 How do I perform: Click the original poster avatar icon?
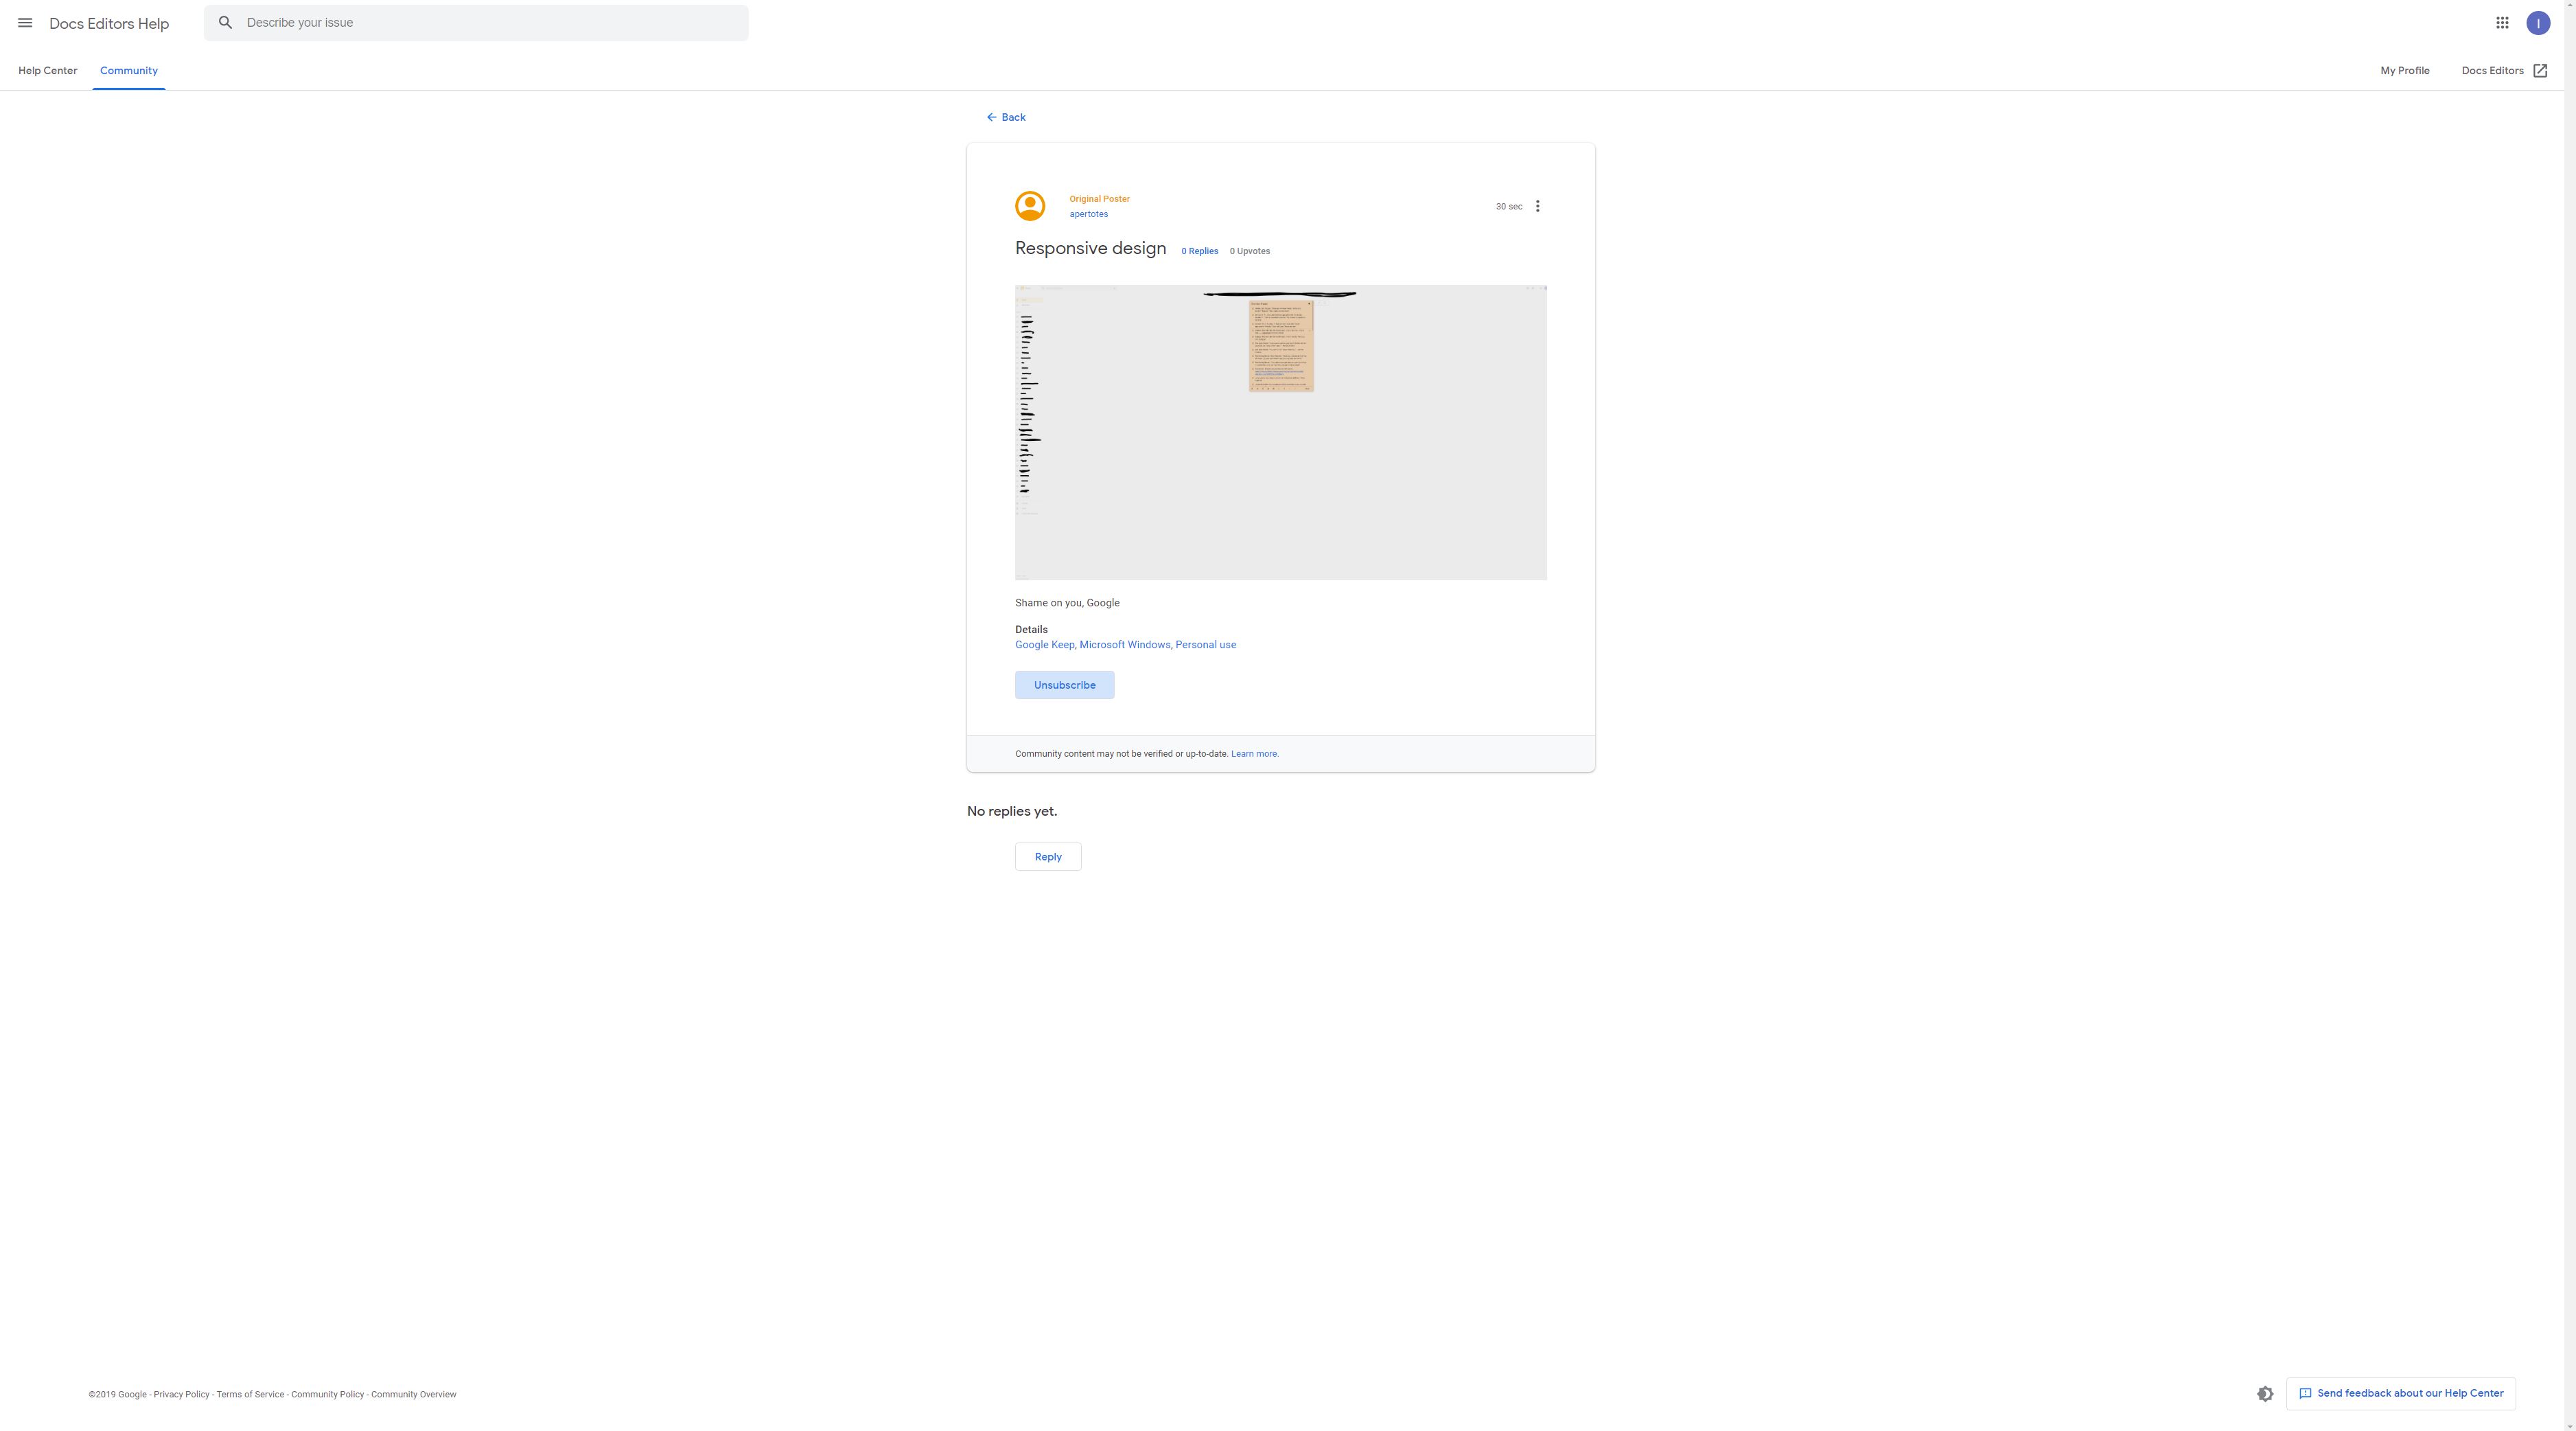(1030, 206)
